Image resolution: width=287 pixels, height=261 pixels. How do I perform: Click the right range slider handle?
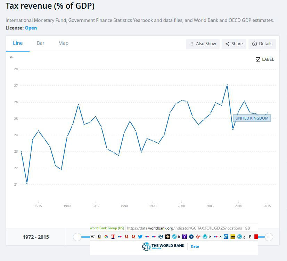click(269, 237)
